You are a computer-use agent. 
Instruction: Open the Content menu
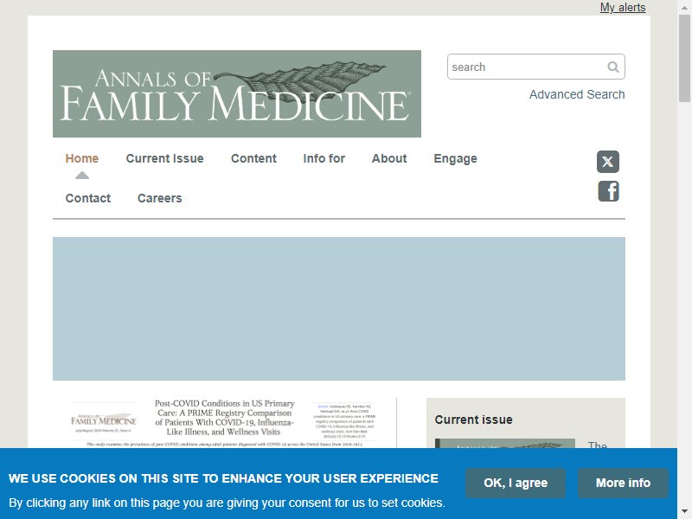(253, 158)
